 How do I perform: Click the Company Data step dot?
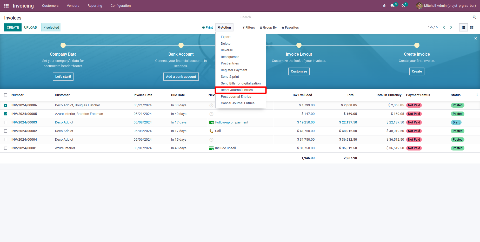click(x=63, y=45)
